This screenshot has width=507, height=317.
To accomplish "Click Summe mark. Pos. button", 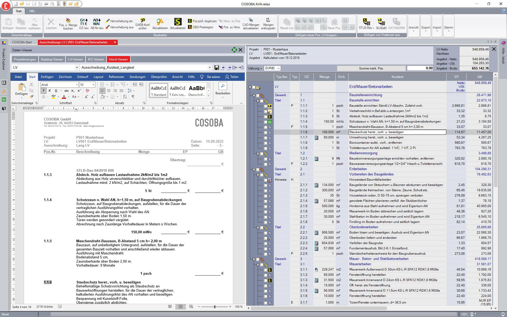I will coord(371,68).
